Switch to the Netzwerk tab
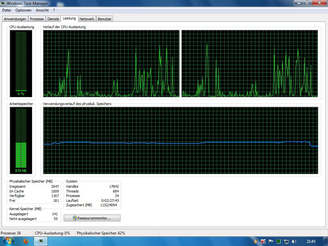The width and height of the screenshot is (328, 246). [87, 19]
